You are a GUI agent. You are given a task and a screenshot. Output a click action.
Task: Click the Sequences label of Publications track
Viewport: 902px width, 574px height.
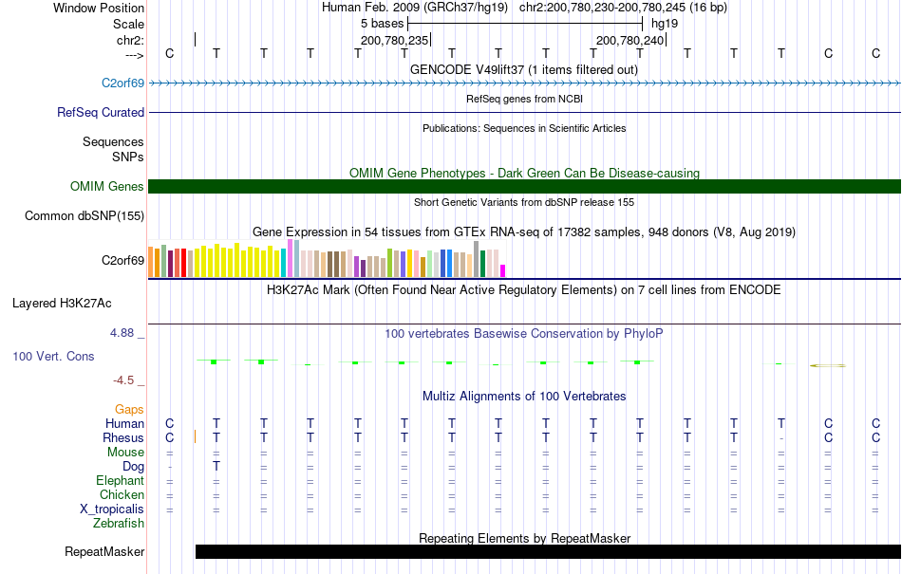(x=113, y=142)
